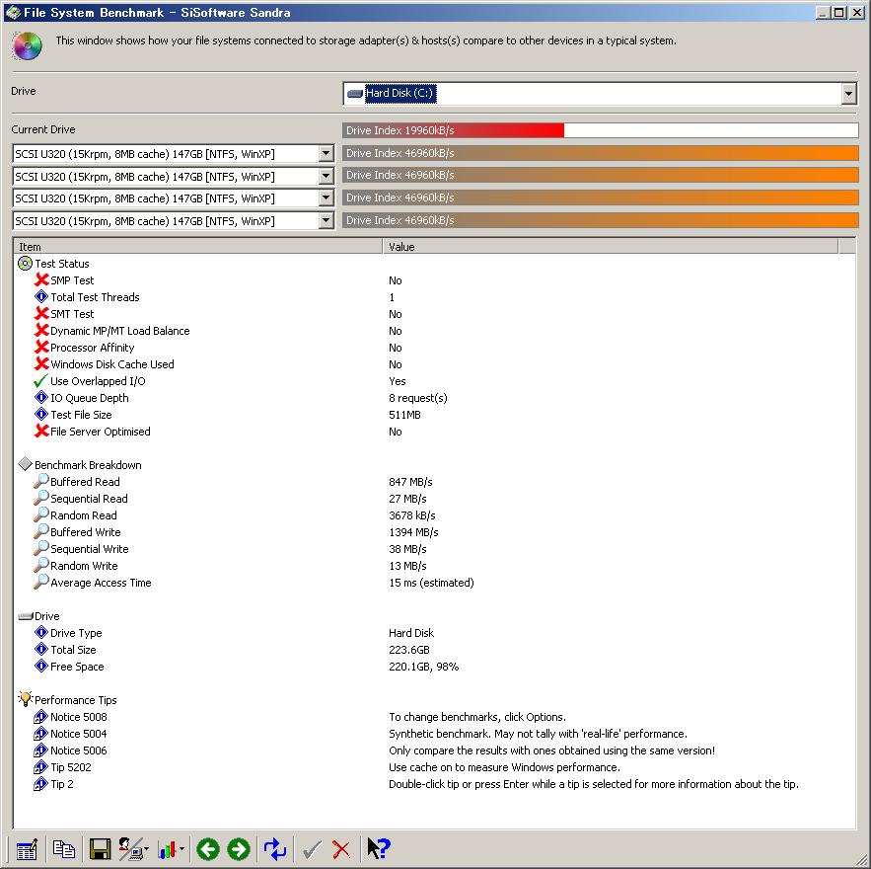Click the red X cancel icon
This screenshot has height=869, width=871.
(x=341, y=849)
